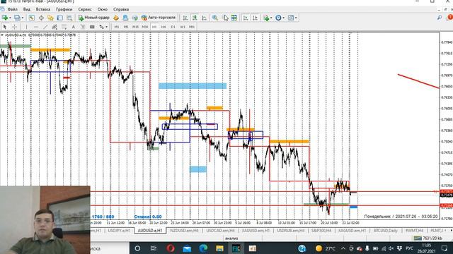The image size is (453, 254).
Task: Open the Strategy Tester magnifier icon
Action: 69,18
